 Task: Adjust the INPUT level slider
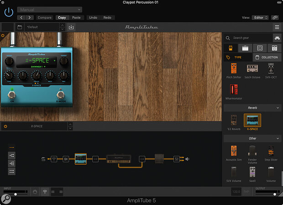(x=16, y=194)
